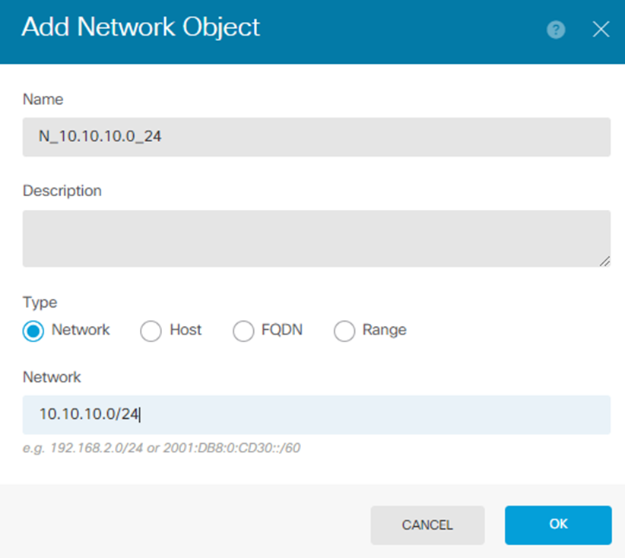This screenshot has width=625, height=558.
Task: Confirm with the OK button
Action: [558, 525]
